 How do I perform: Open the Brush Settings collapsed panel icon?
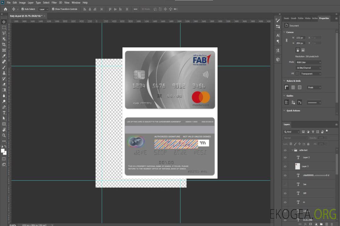pyautogui.click(x=278, y=20)
